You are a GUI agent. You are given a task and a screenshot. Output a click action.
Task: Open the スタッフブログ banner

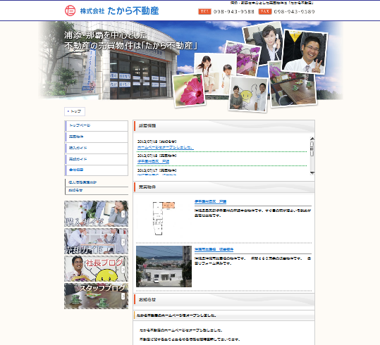click(96, 296)
